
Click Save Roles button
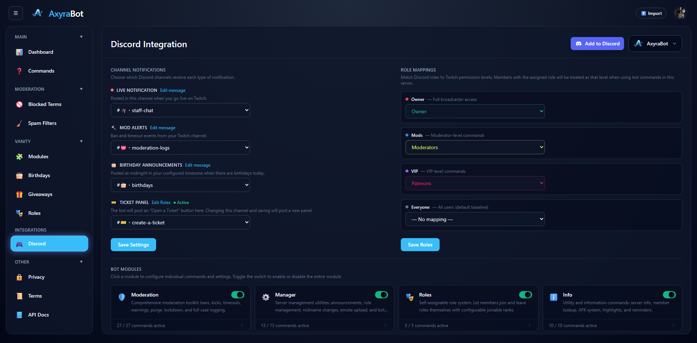420,245
